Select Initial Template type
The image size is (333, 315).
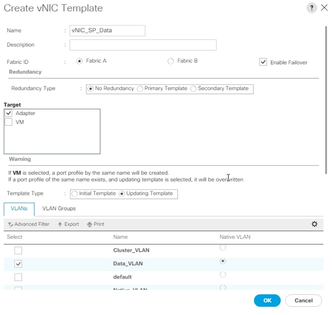tap(75, 193)
